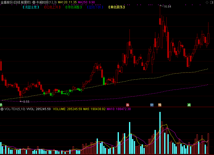
Task: Click the window layout icon at top right
Action: (x=212, y=2)
